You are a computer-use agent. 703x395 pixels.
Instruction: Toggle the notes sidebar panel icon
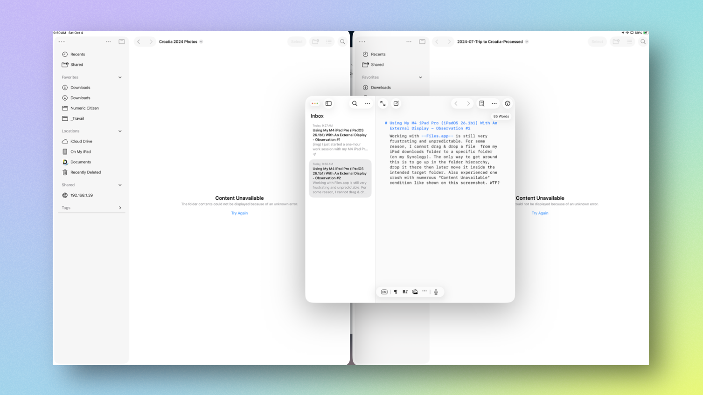tap(328, 103)
